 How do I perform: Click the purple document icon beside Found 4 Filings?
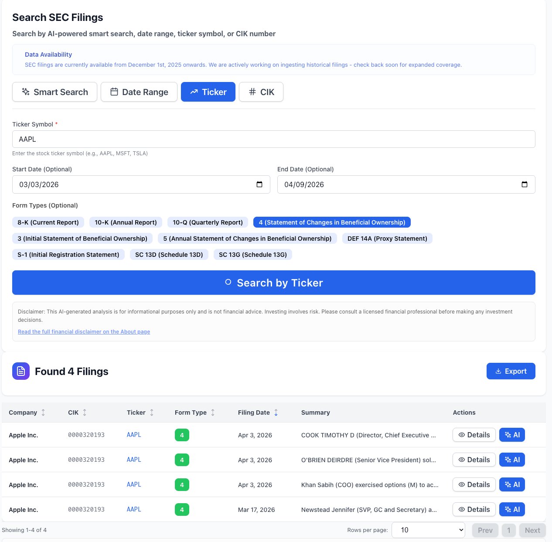20,371
